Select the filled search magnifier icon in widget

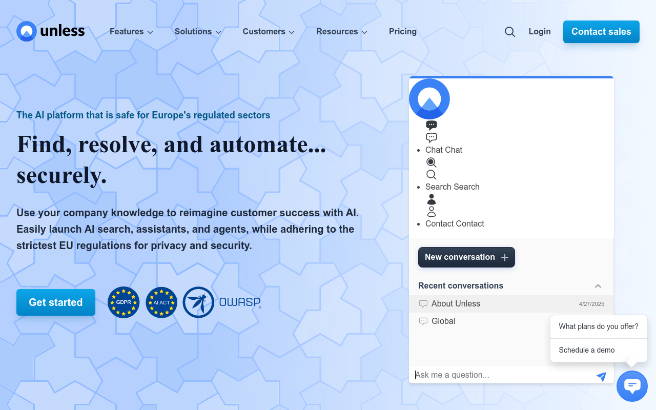pyautogui.click(x=432, y=162)
